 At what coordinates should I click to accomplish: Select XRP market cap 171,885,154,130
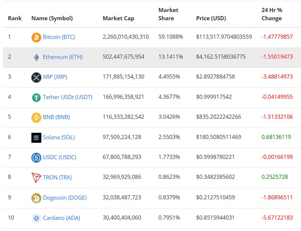(123, 77)
